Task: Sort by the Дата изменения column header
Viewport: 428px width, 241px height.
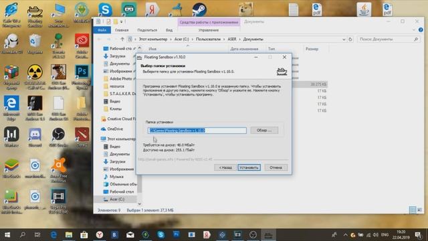Action: 244,49
